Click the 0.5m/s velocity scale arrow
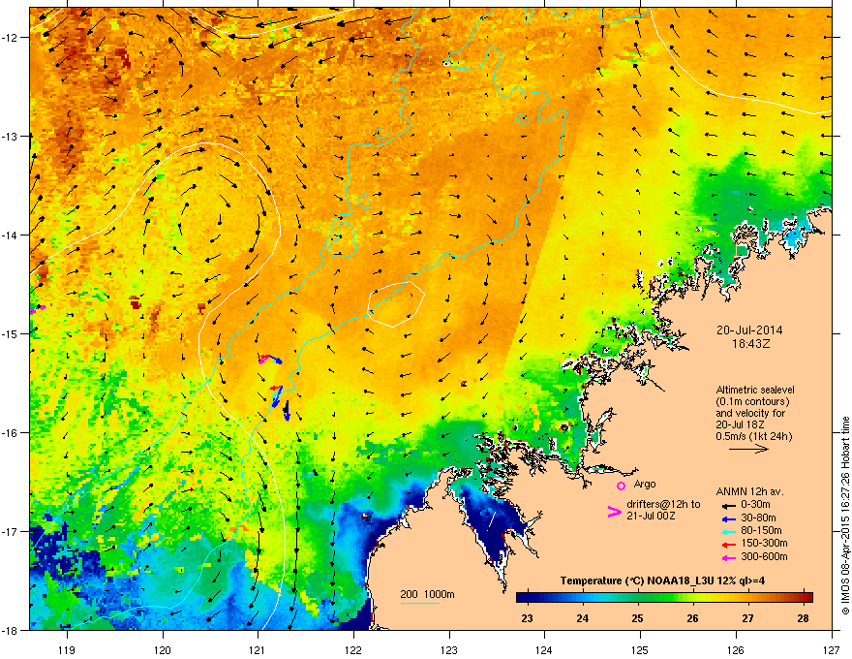Screen dimensions: 852x659 (748, 449)
